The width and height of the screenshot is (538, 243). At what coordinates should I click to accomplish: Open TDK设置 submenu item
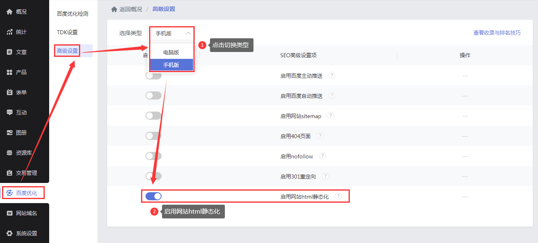click(67, 32)
